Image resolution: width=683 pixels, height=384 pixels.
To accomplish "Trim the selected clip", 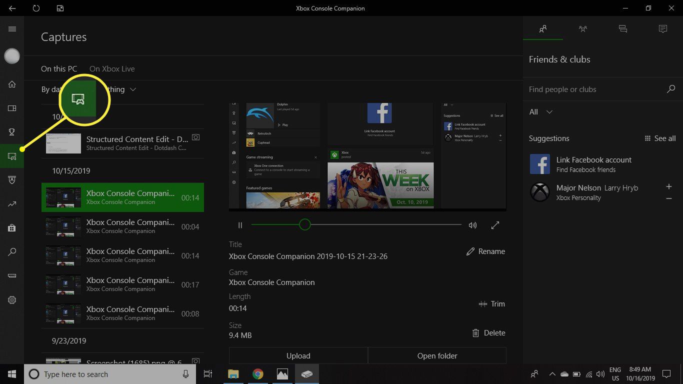I will (492, 304).
